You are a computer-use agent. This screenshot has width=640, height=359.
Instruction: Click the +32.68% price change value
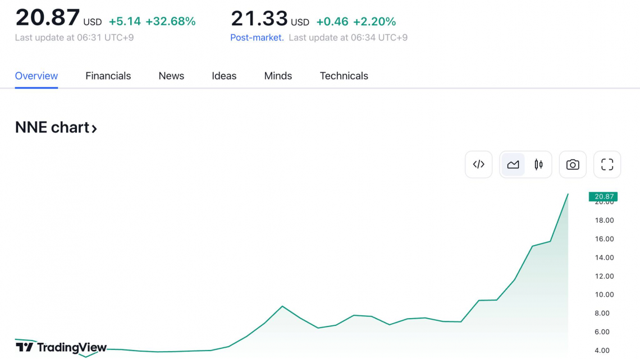(x=171, y=21)
